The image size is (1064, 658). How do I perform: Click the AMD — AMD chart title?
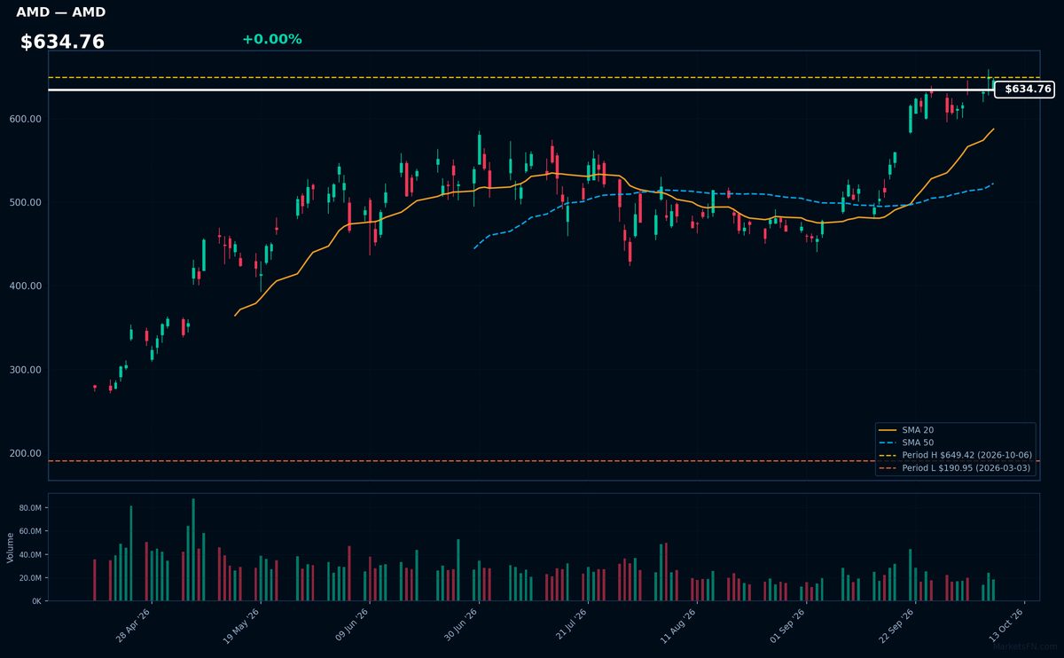click(60, 12)
